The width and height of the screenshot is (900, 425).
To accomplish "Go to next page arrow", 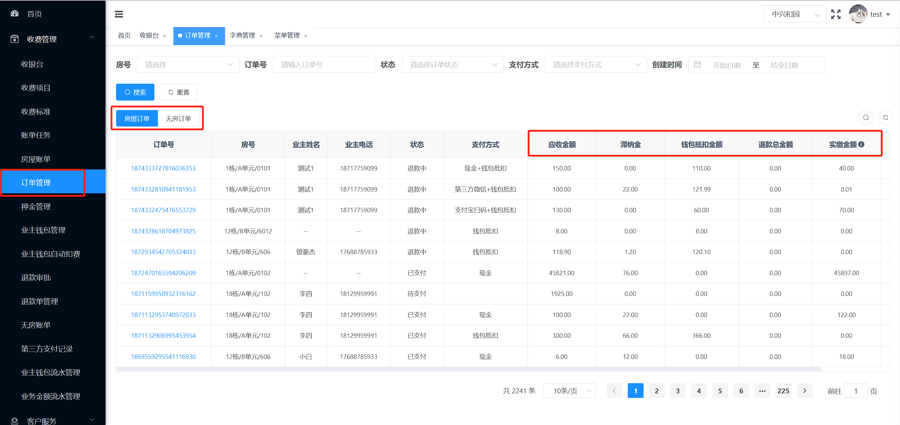I will pos(805,391).
